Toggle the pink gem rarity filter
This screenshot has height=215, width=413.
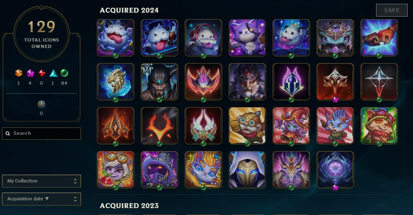tap(30, 73)
